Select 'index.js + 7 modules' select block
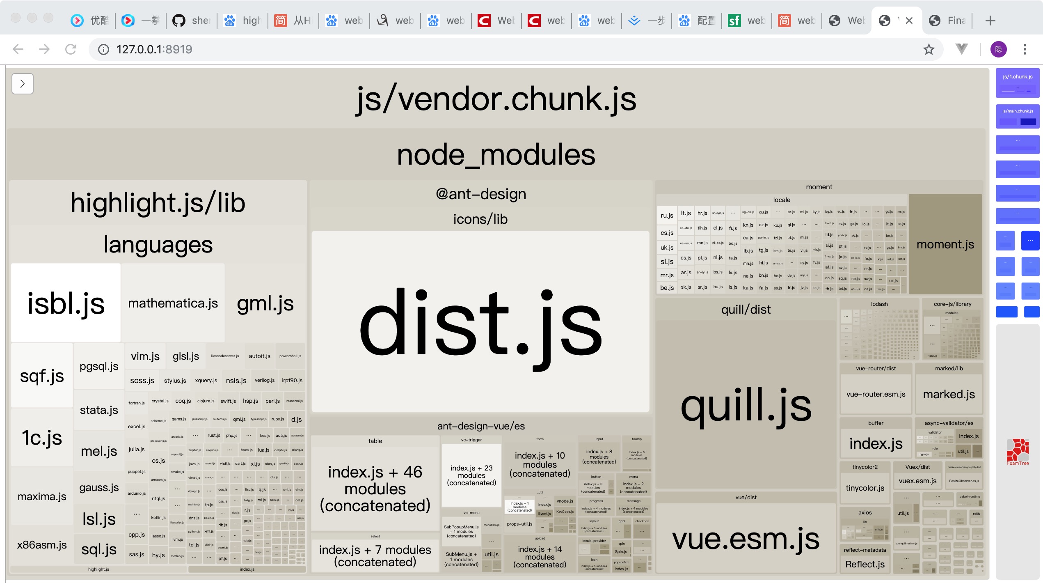Image resolution: width=1043 pixels, height=583 pixels. pyautogui.click(x=375, y=555)
